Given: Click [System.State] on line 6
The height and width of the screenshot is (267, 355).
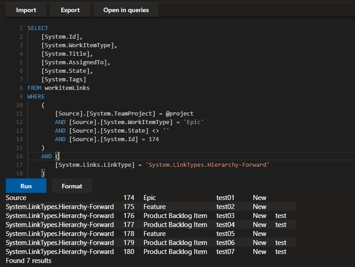Looking at the screenshot, I should pyautogui.click(x=65, y=71).
